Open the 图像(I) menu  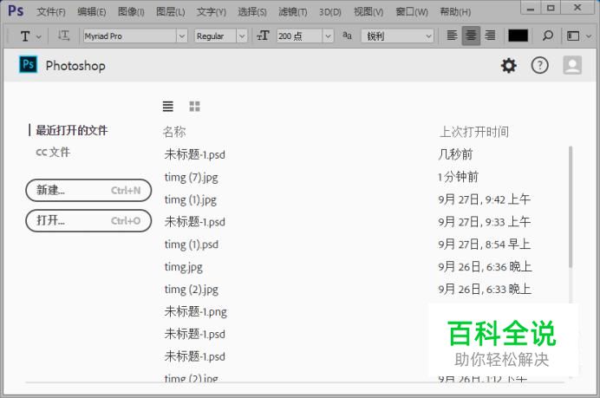pos(131,12)
